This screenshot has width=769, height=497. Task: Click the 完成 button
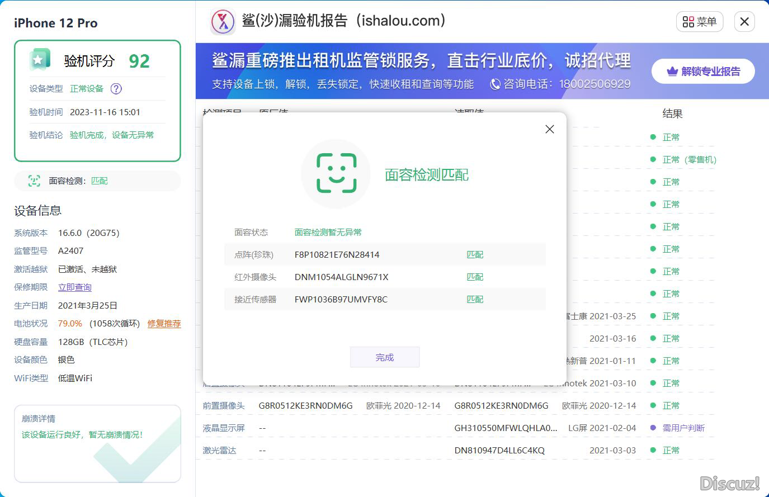pyautogui.click(x=385, y=357)
